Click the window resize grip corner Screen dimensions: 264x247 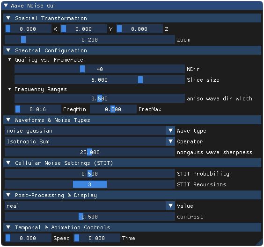point(260,243)
